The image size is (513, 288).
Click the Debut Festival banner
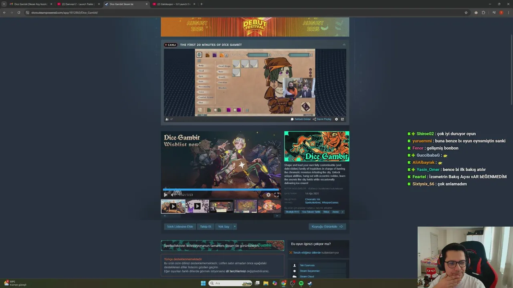pyautogui.click(x=255, y=27)
